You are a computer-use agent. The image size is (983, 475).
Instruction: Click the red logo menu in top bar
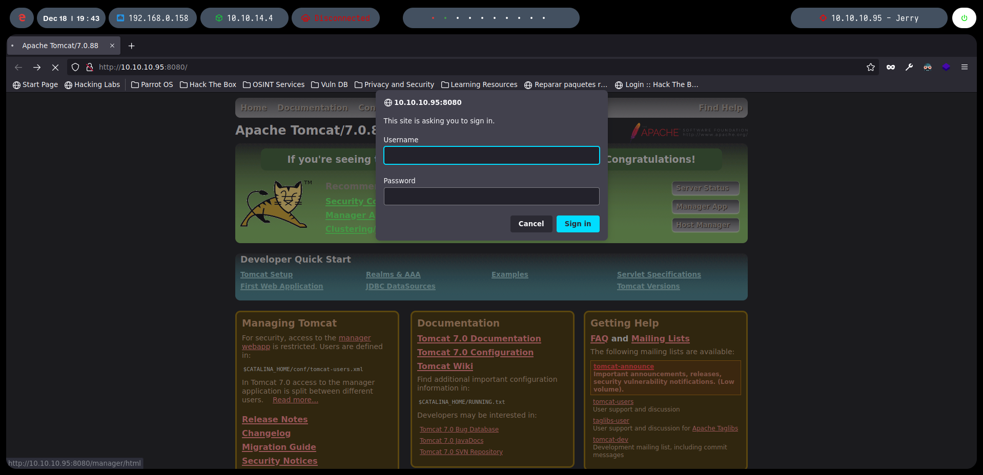pos(22,18)
